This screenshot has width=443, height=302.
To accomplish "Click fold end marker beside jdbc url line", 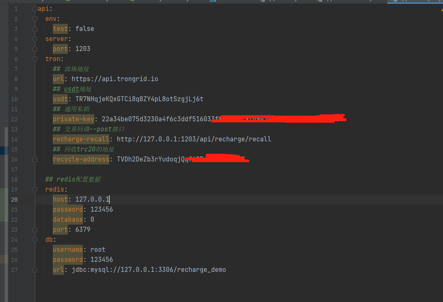I will 35,270.
